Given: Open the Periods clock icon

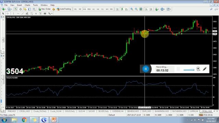Looking at the screenshot, I should 162,9.
